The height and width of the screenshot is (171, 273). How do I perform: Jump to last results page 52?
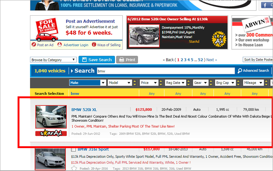tap(200, 60)
